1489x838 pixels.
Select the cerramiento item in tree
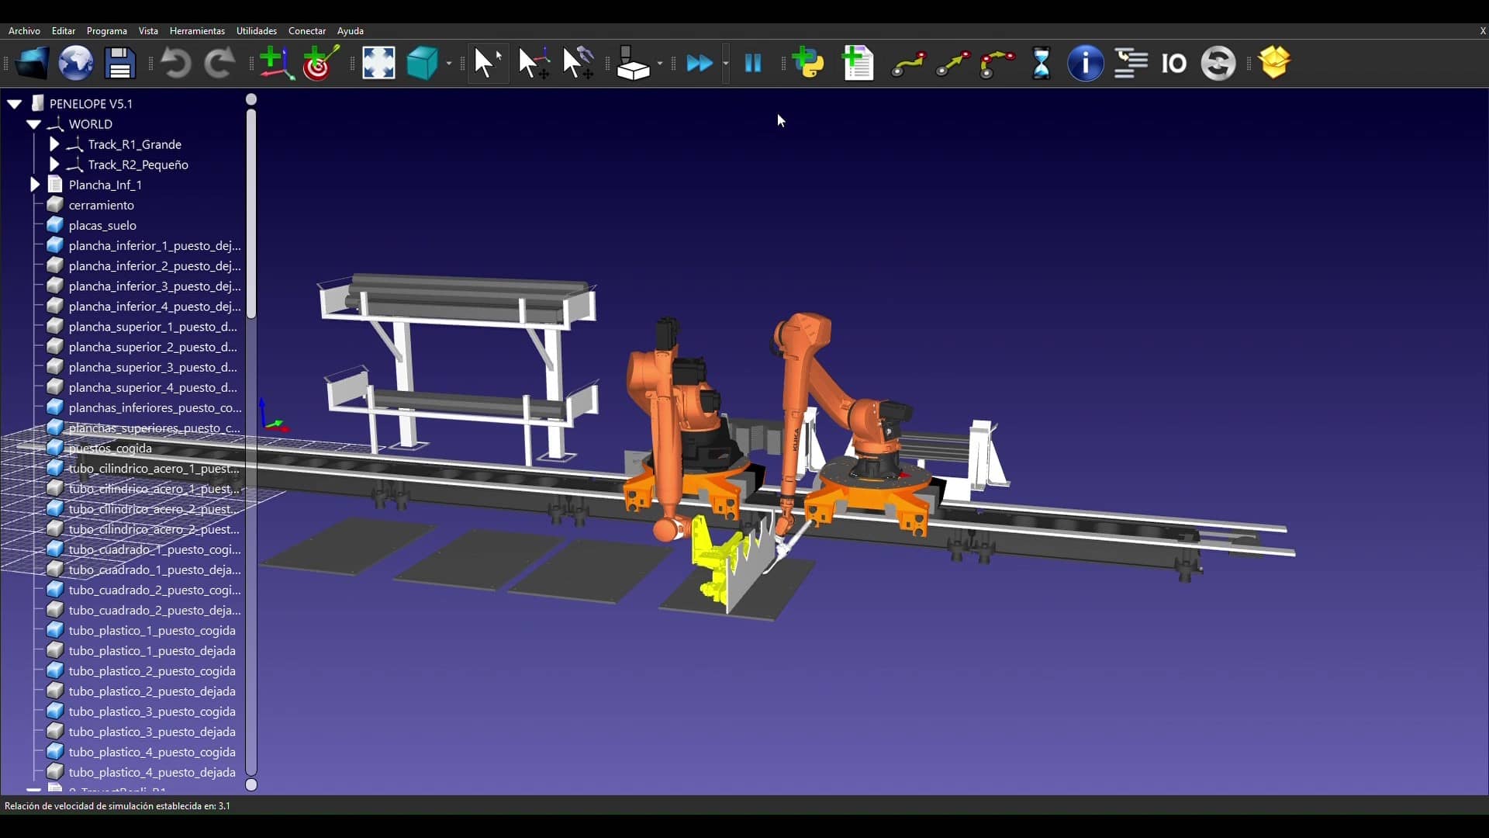pyautogui.click(x=102, y=205)
